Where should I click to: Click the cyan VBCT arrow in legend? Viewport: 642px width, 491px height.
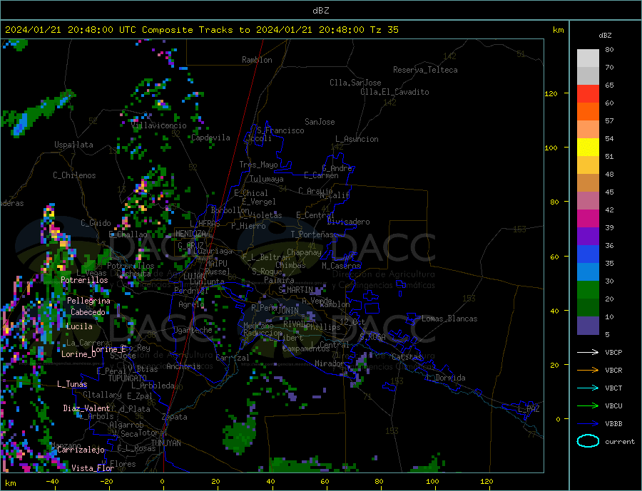(x=588, y=388)
